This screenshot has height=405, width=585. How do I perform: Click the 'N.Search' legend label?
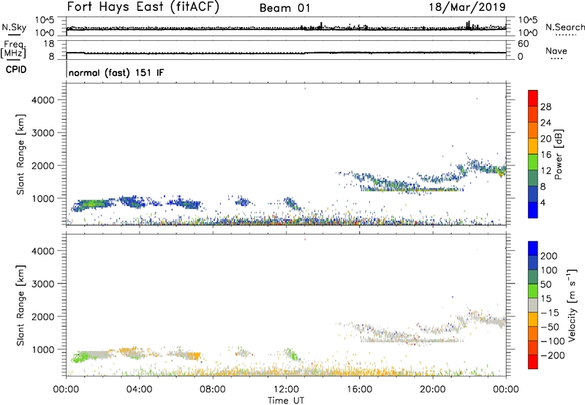click(x=565, y=27)
